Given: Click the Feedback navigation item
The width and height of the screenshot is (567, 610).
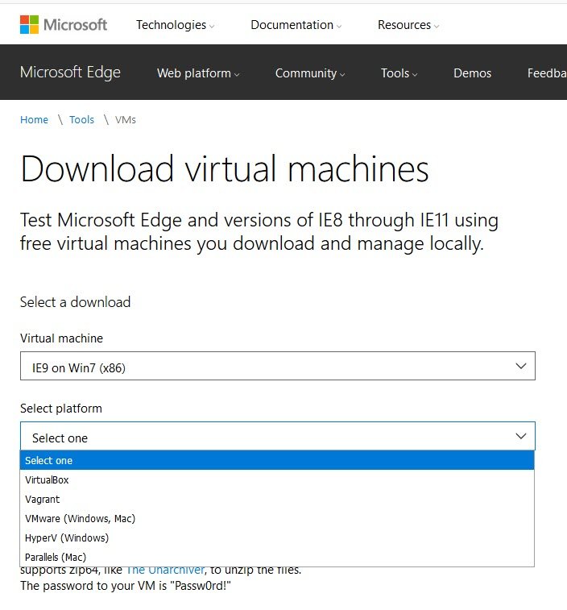Looking at the screenshot, I should [x=547, y=73].
